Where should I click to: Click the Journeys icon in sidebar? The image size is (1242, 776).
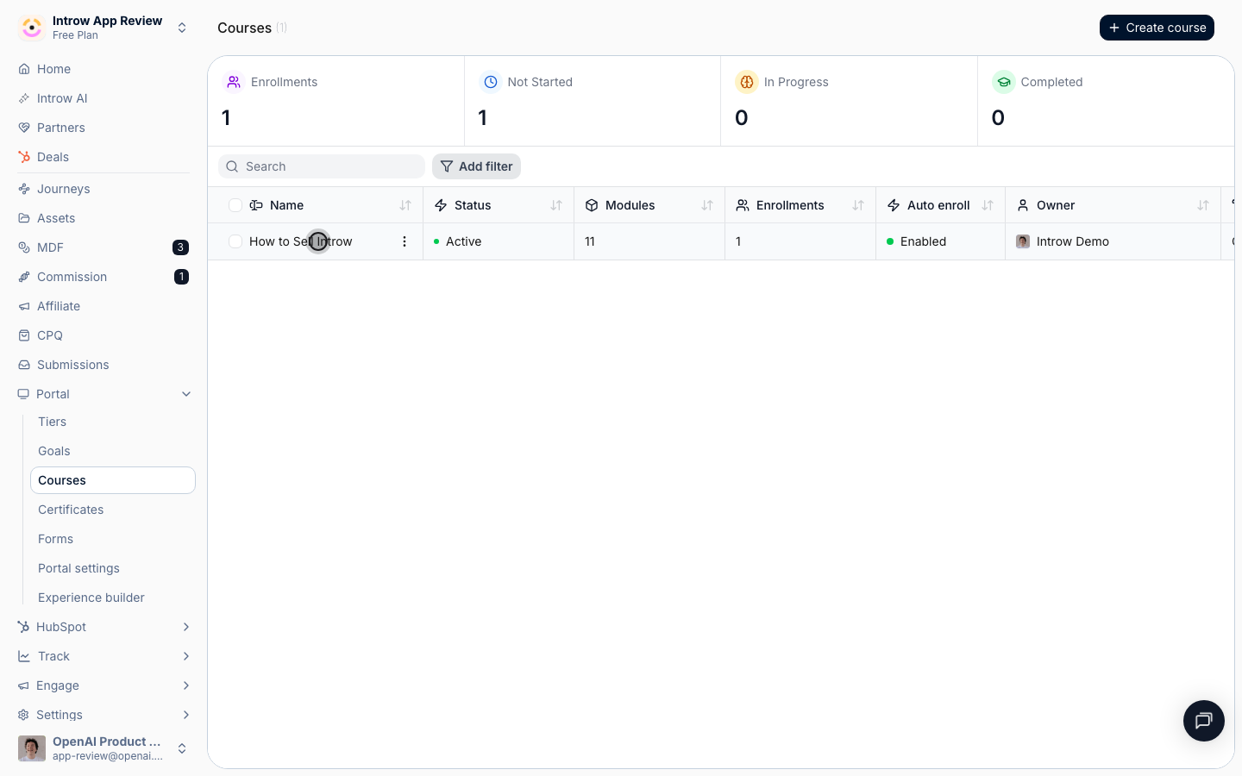(24, 189)
